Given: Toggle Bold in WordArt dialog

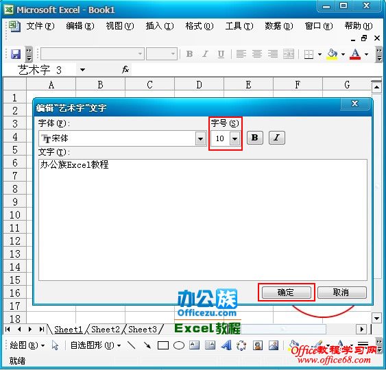Looking at the screenshot, I should pyautogui.click(x=255, y=138).
